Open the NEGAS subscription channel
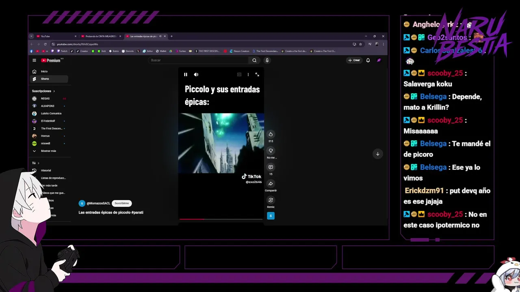This screenshot has height=292, width=520. point(49,99)
